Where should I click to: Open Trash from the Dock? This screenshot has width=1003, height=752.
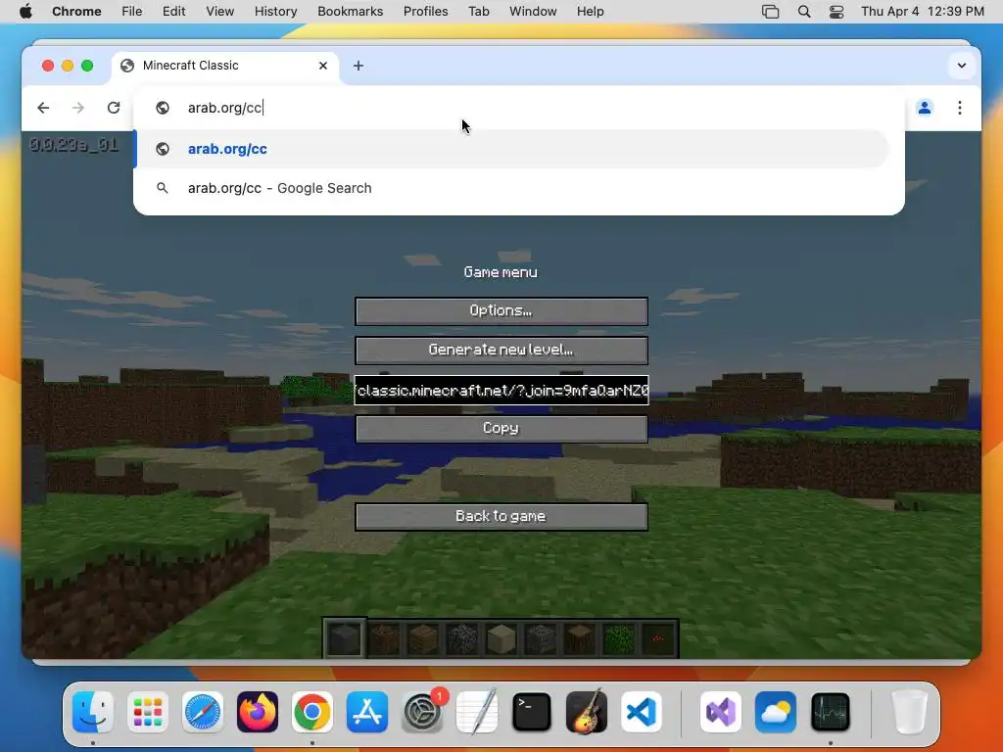click(910, 712)
